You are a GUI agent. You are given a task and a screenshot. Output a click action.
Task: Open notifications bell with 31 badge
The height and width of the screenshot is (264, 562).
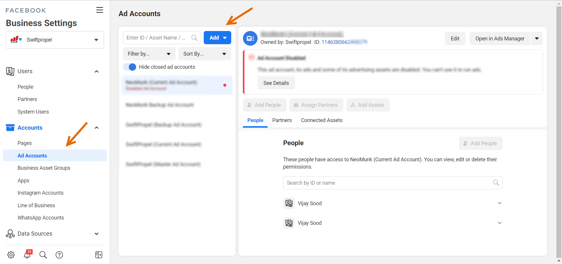point(27,254)
